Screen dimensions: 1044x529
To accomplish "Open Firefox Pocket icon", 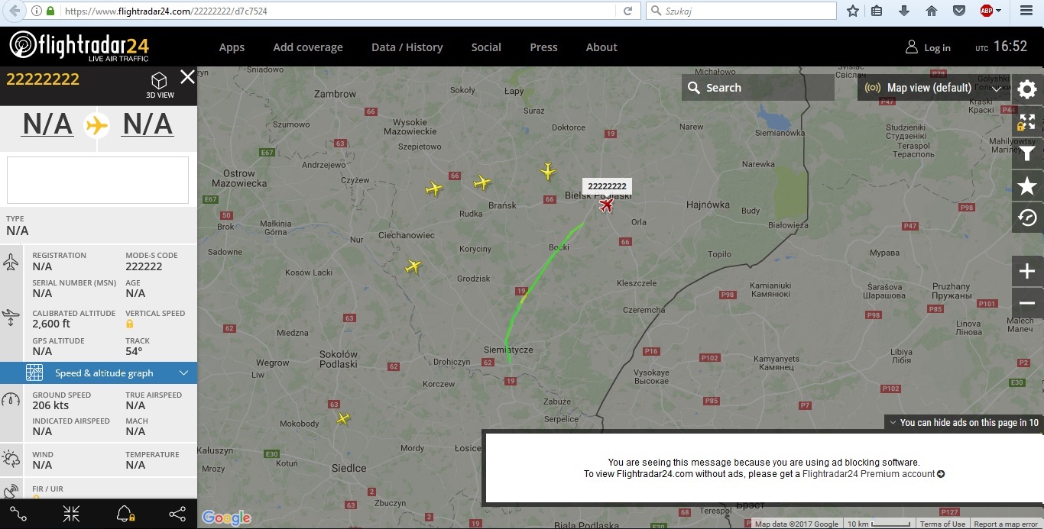I will pyautogui.click(x=958, y=11).
